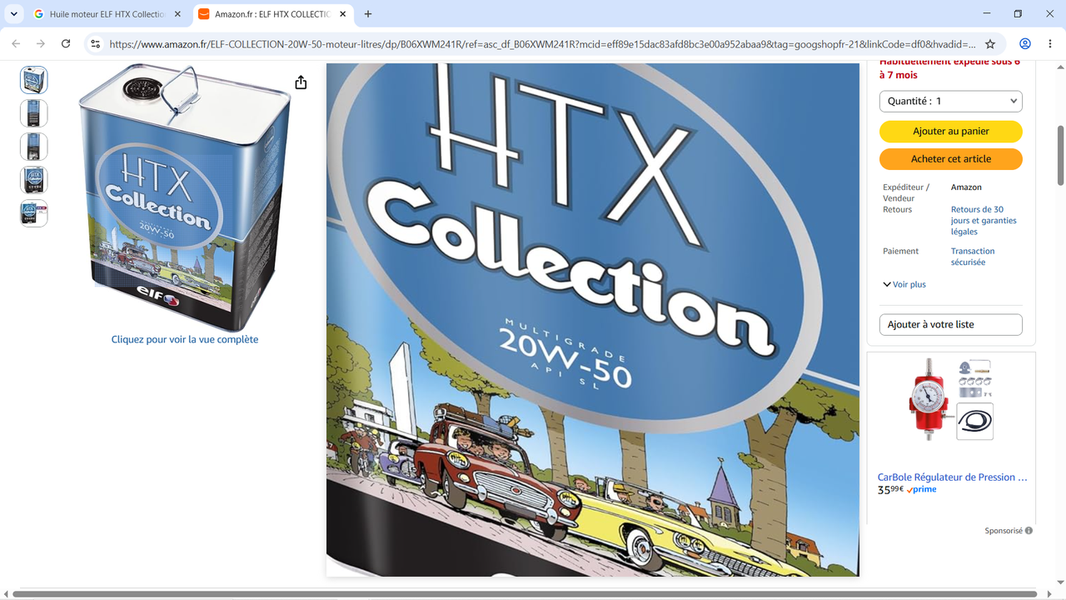Open the Chrome three-dot menu
This screenshot has height=600, width=1066.
1050,44
